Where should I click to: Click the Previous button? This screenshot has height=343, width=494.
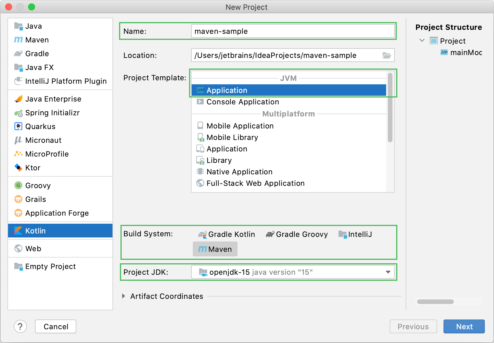[x=413, y=326]
